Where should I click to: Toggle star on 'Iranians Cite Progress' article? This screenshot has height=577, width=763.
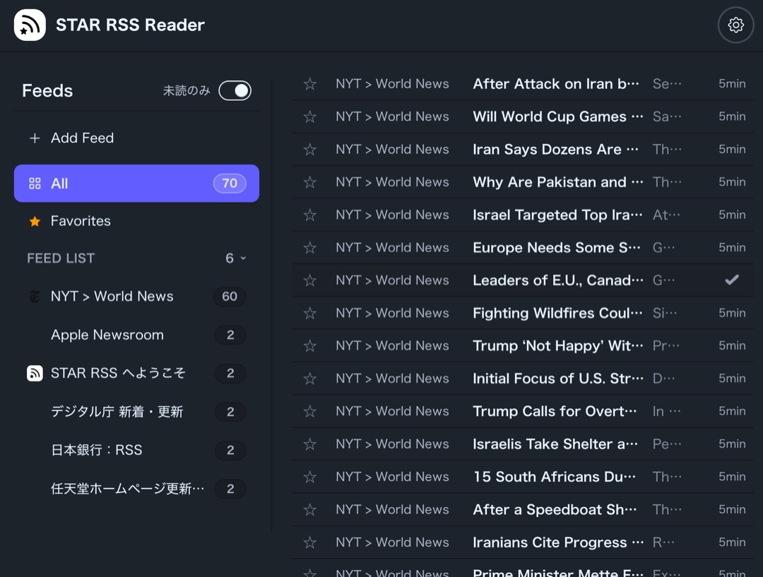[x=309, y=542]
